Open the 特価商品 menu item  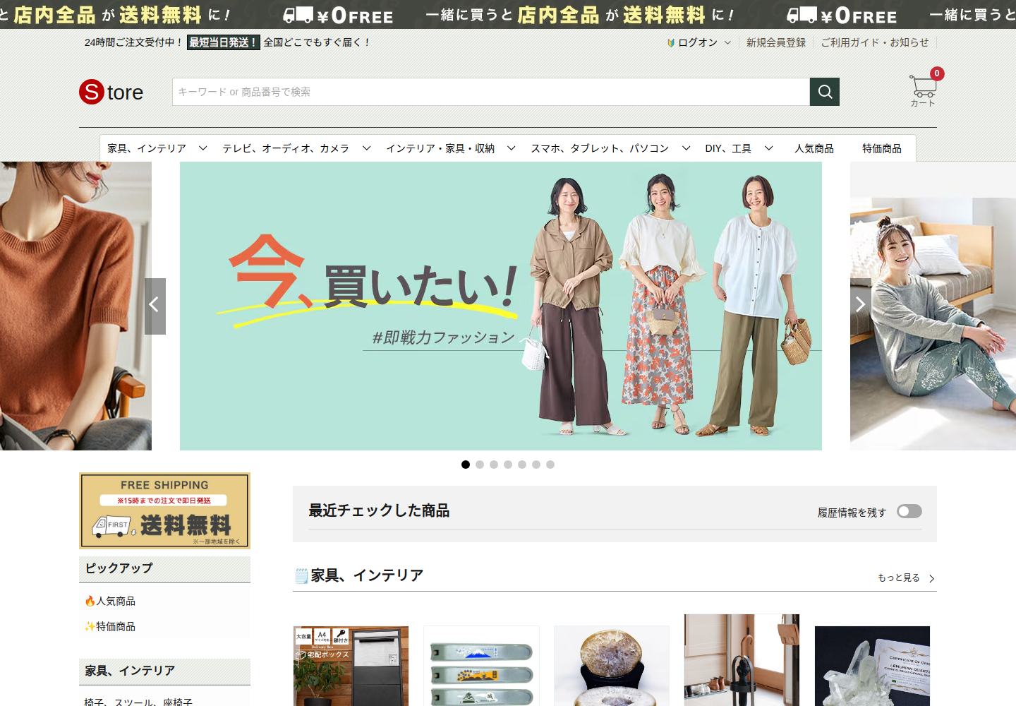tap(882, 148)
